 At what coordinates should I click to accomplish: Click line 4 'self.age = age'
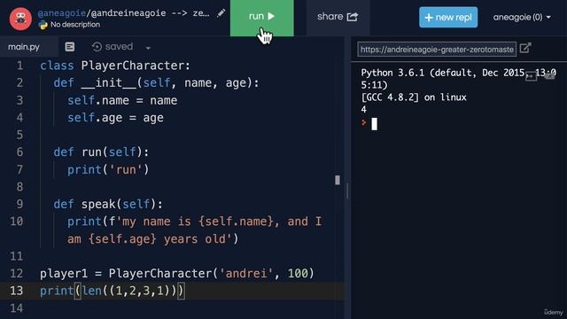pyautogui.click(x=115, y=118)
